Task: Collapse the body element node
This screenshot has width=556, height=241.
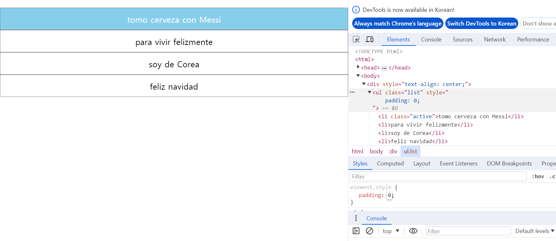Action: tap(358, 76)
